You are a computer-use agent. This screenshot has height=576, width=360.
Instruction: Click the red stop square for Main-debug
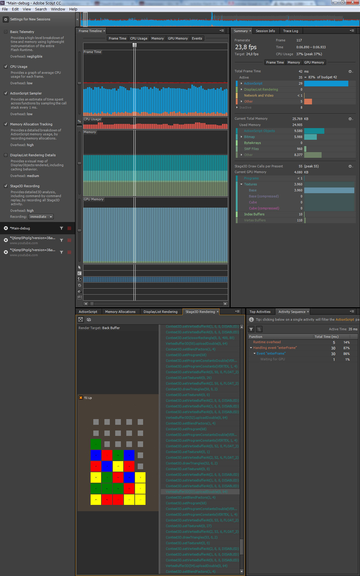click(69, 228)
